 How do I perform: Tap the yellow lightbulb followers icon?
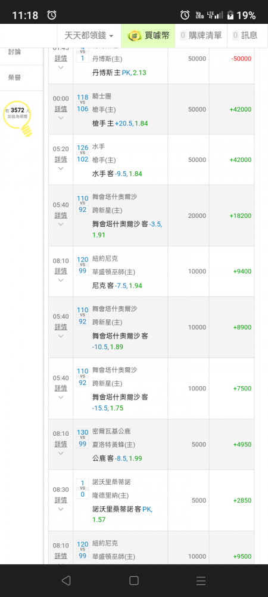pyautogui.click(x=17, y=118)
